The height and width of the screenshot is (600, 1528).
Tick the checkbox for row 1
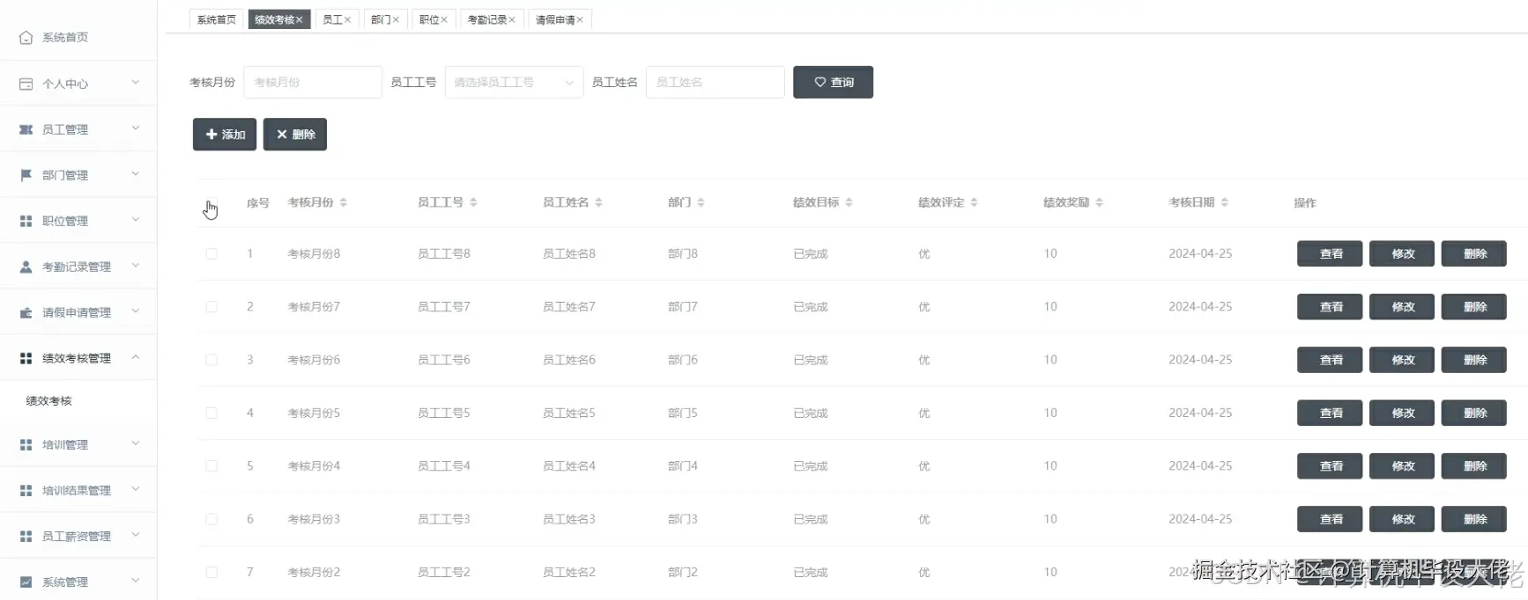coord(211,253)
